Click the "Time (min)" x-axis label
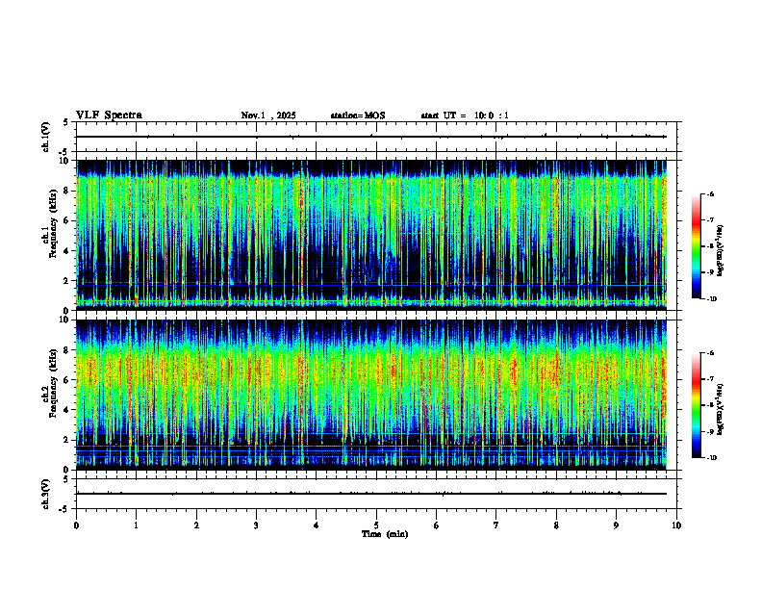 [x=385, y=534]
